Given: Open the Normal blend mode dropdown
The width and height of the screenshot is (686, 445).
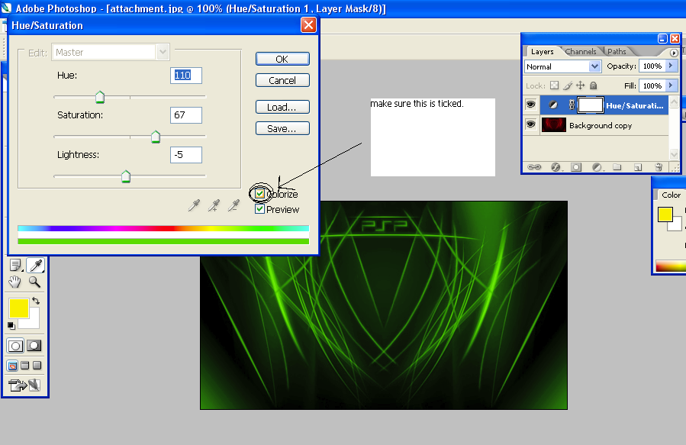Looking at the screenshot, I should [594, 66].
